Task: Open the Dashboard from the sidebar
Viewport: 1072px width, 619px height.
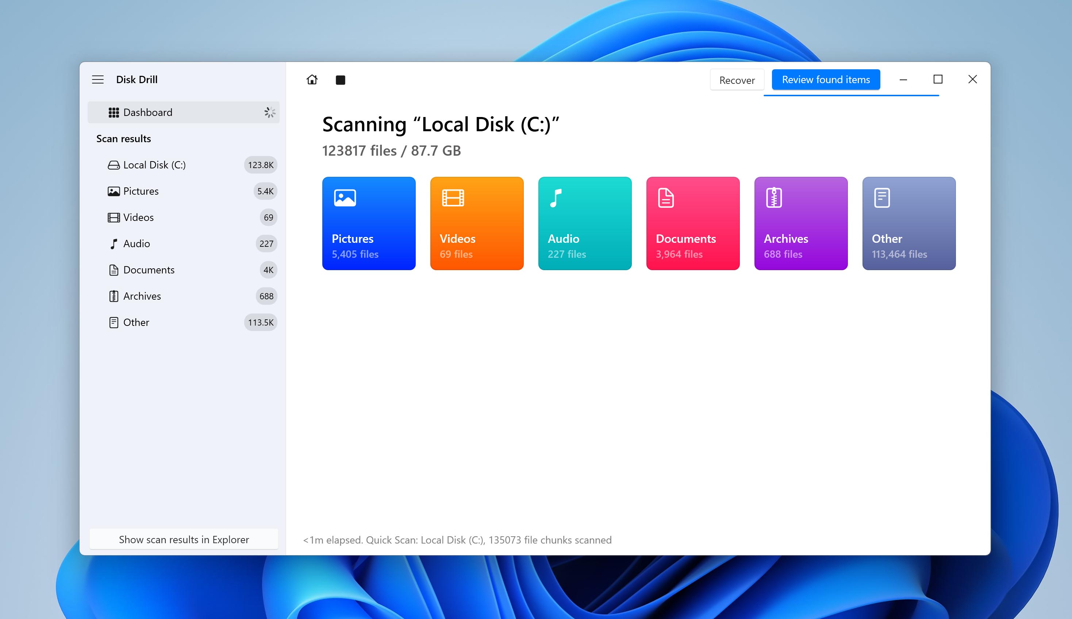Action: (x=147, y=112)
